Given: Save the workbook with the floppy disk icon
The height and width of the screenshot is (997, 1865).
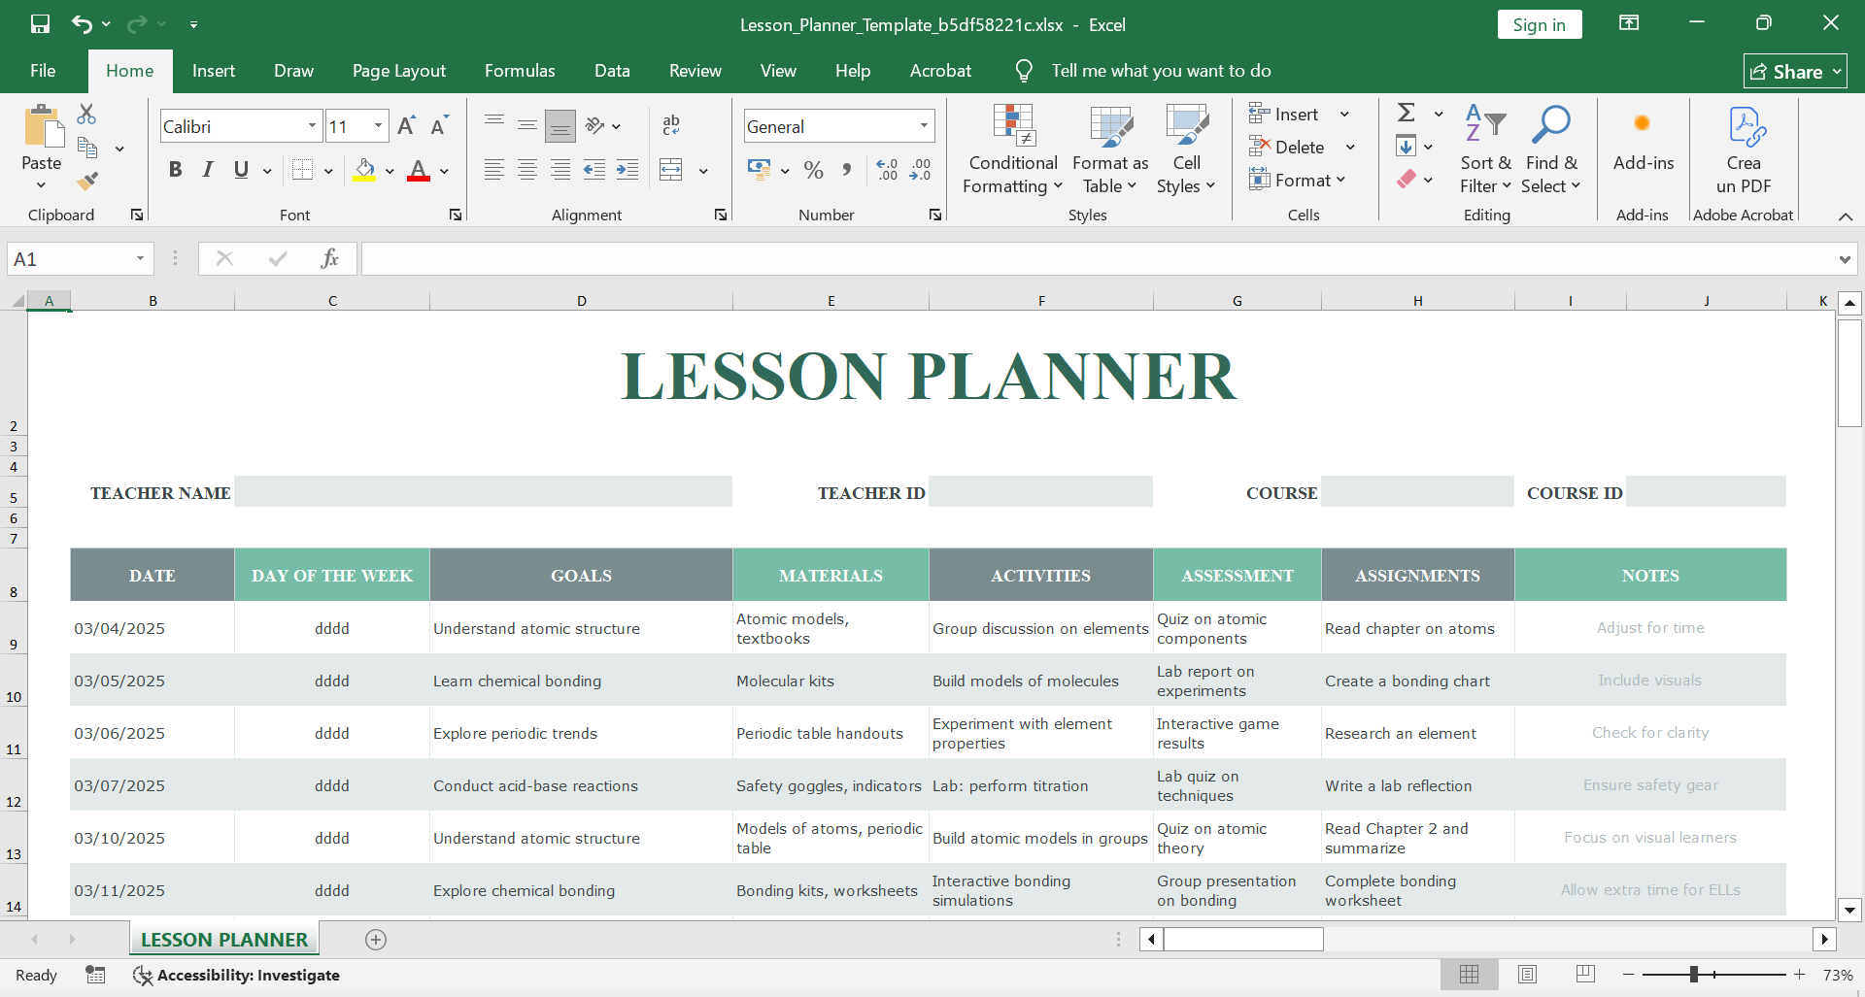Looking at the screenshot, I should click(40, 24).
